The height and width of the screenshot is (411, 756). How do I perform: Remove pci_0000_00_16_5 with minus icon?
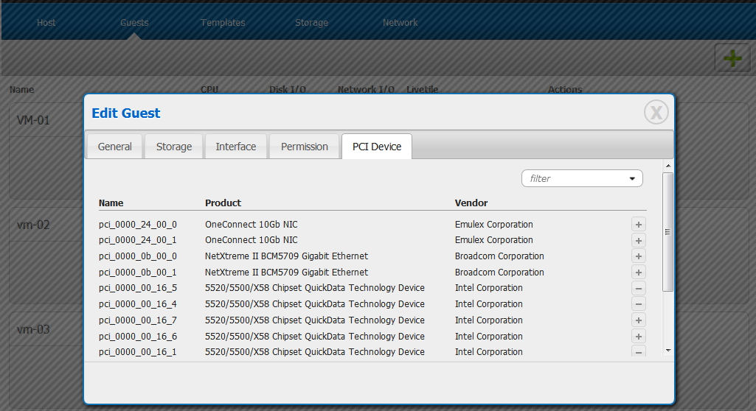click(639, 289)
